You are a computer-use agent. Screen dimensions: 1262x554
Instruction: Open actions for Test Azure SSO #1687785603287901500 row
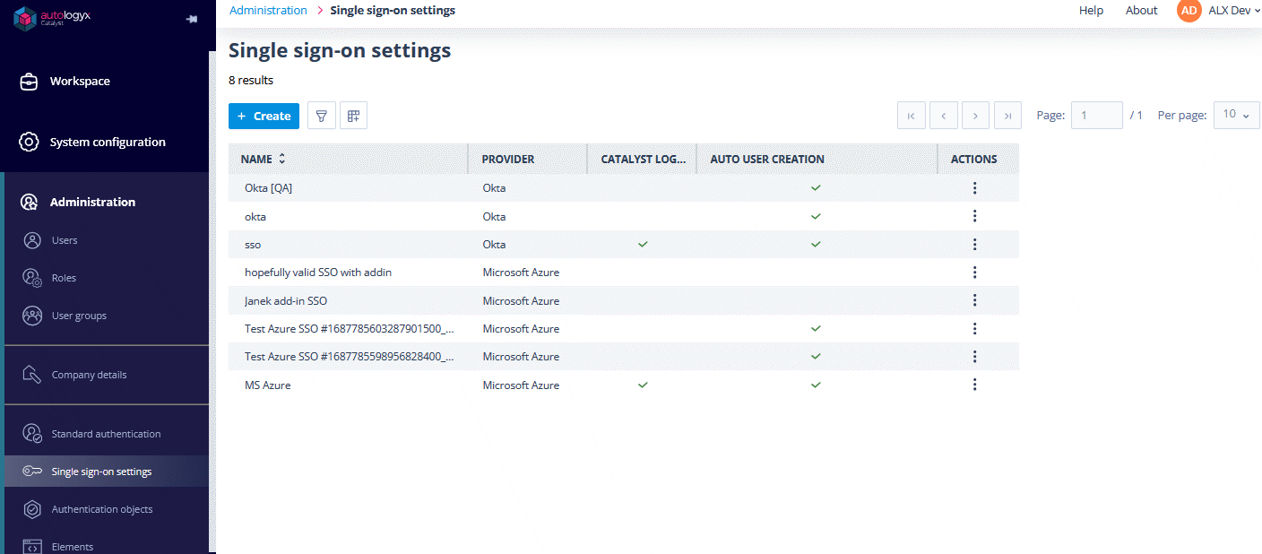coord(974,329)
